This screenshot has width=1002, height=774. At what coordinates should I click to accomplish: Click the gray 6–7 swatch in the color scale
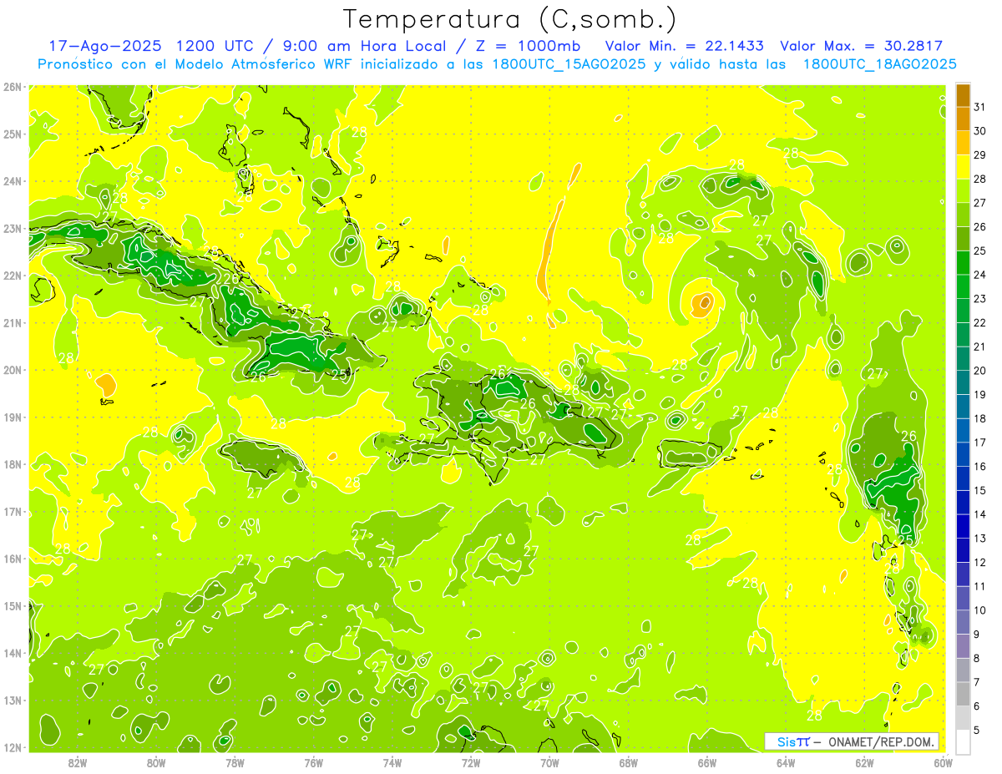click(963, 694)
